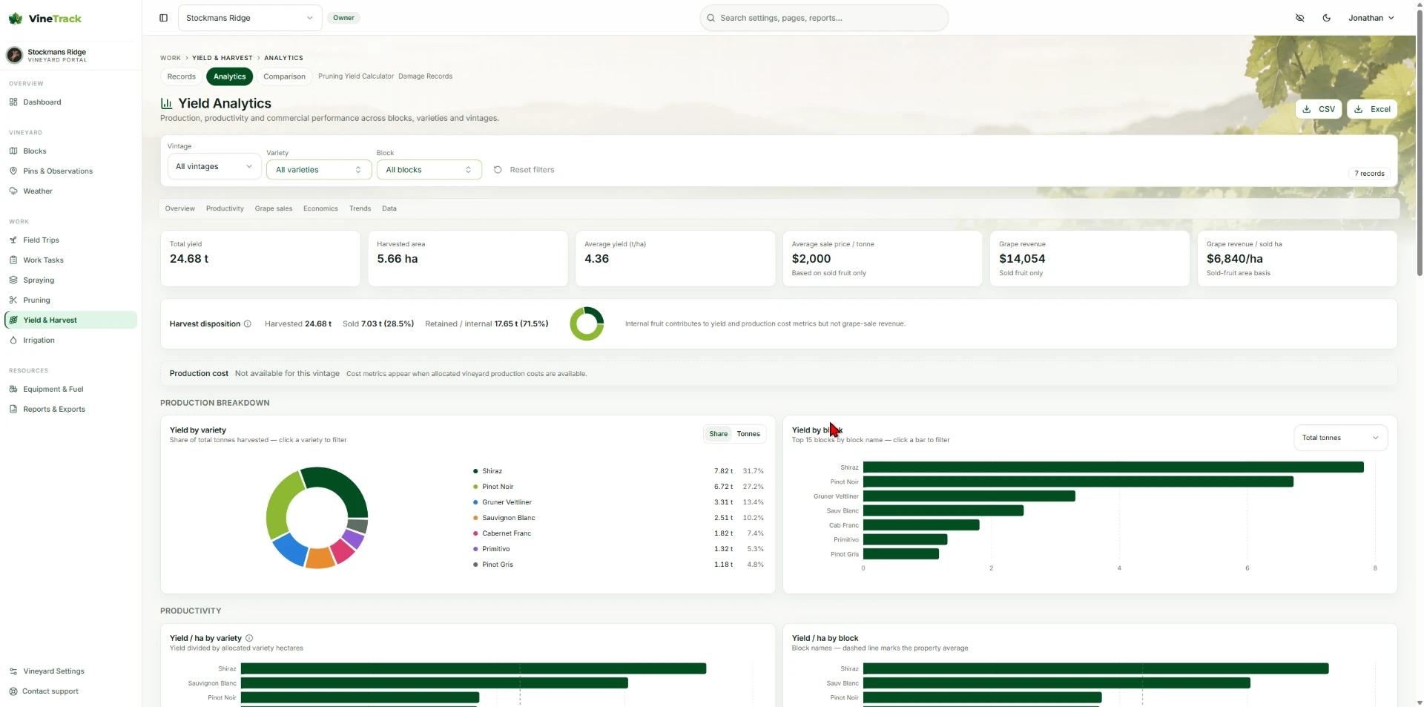Click info icon beside Yield / ha by variety
The width and height of the screenshot is (1424, 707).
coord(249,638)
